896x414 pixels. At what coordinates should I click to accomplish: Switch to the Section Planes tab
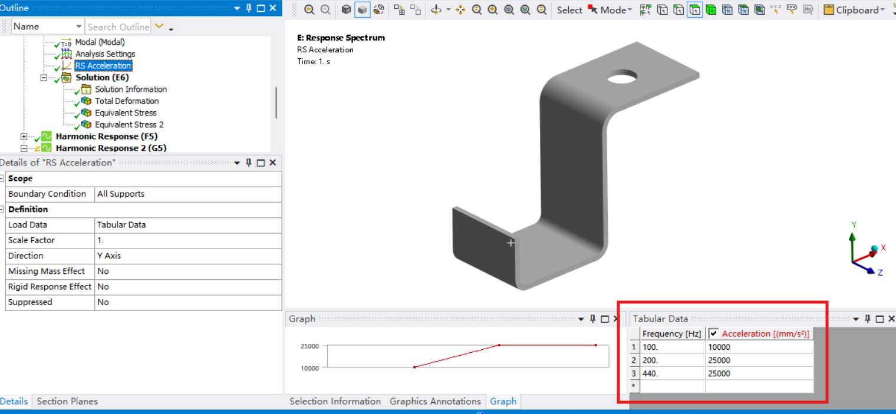coord(67,401)
